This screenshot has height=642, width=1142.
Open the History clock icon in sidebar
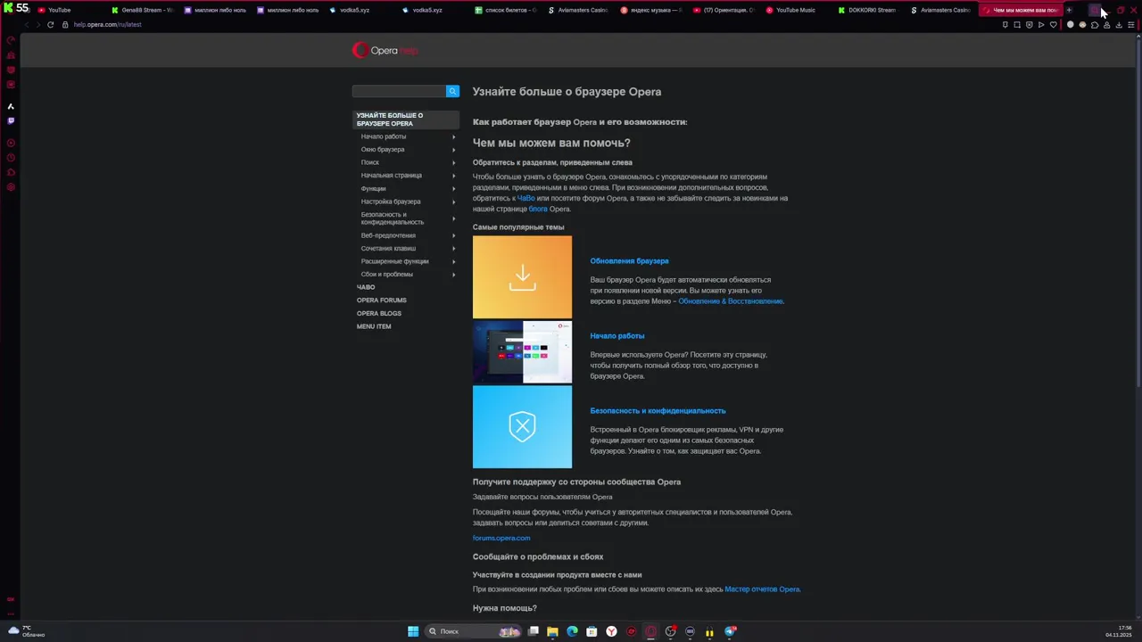click(11, 158)
